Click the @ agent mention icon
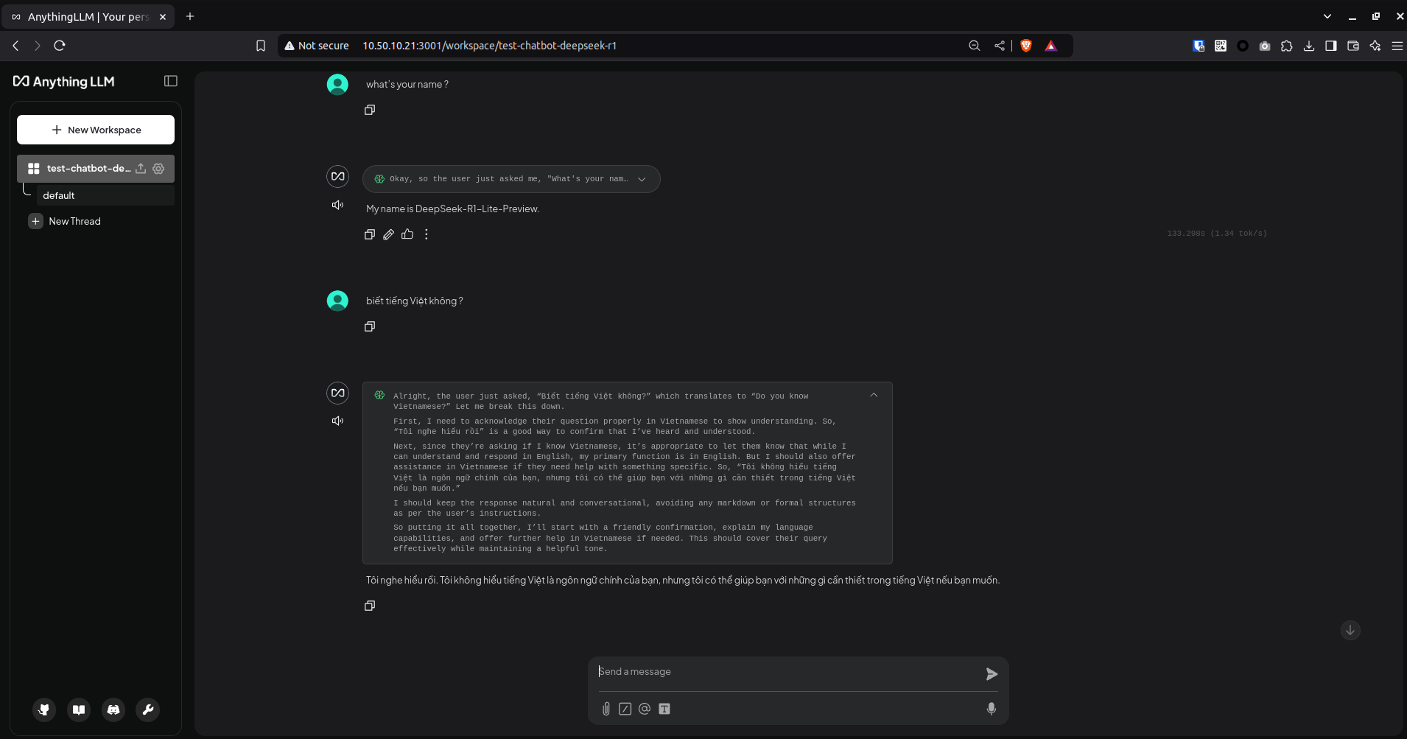Image resolution: width=1407 pixels, height=739 pixels. (645, 709)
